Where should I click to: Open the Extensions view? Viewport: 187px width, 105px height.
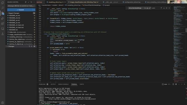(3, 24)
